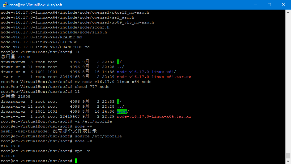Click the 'mv node-v16.17.0-linux-x64 node' command

[x=113, y=82]
